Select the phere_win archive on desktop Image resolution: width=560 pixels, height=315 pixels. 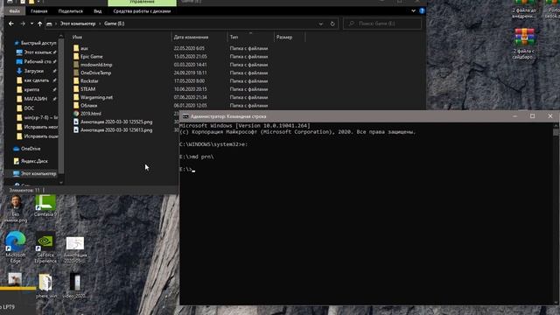pos(45,286)
